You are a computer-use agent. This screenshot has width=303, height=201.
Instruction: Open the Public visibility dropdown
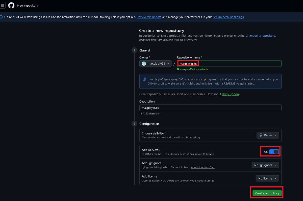[268, 135]
